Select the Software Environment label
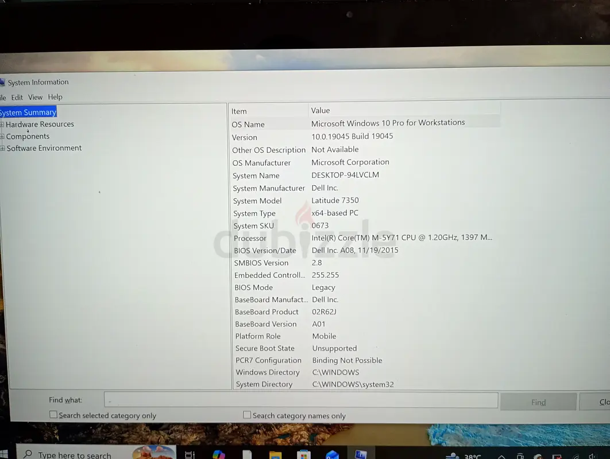610x459 pixels. [44, 148]
